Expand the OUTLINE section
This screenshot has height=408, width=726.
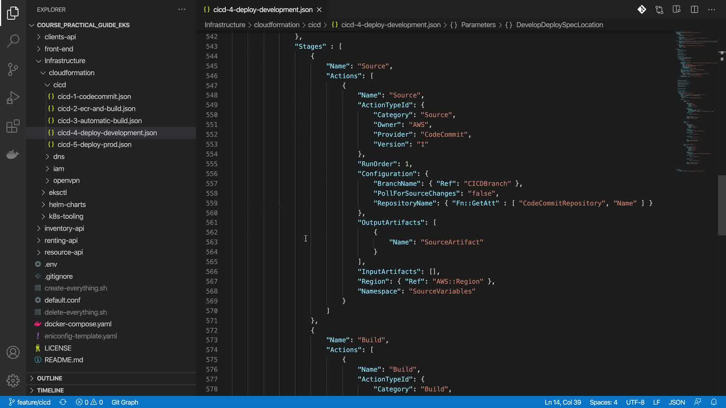coord(49,378)
